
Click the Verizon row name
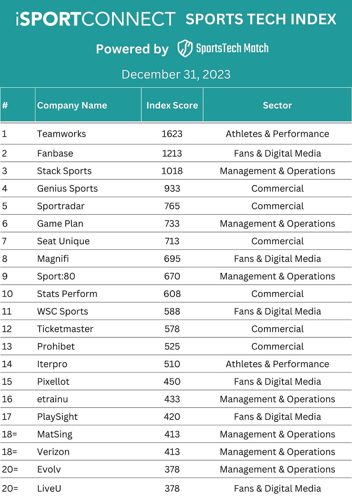click(x=53, y=452)
